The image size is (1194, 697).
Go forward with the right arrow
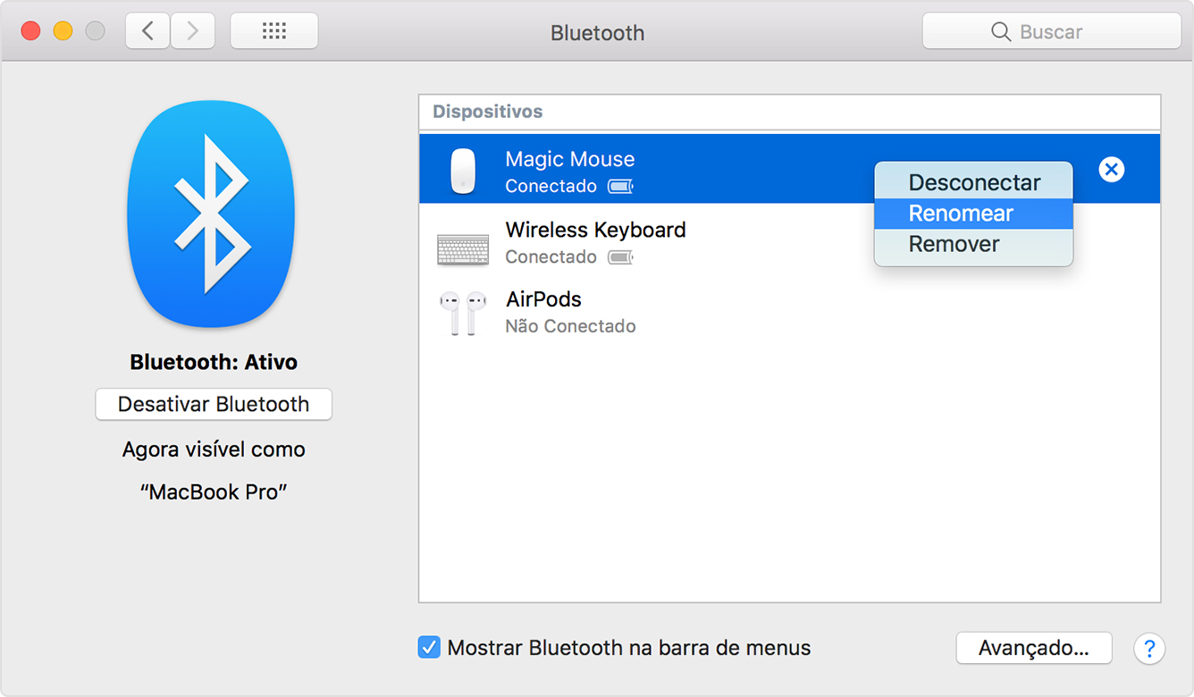coord(192,31)
